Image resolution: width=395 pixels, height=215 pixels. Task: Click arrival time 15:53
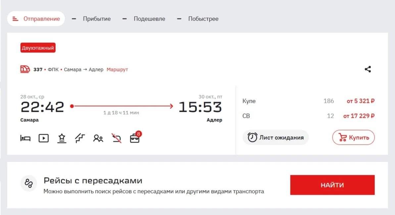click(x=200, y=107)
